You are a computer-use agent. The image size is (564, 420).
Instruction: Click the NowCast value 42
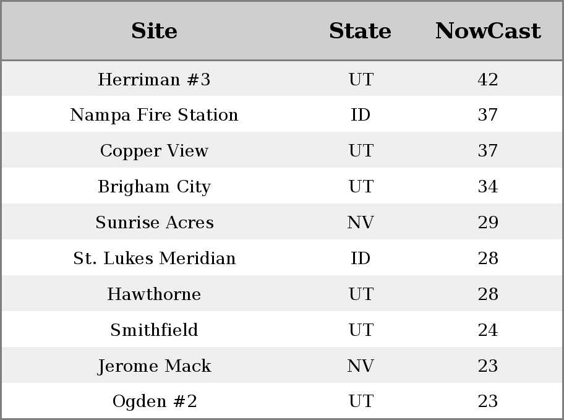pos(488,79)
